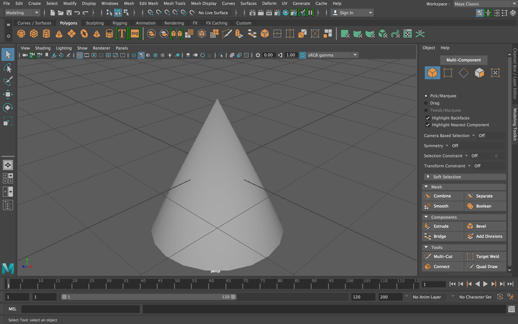Click the Multi-Cut tool

[443, 257]
